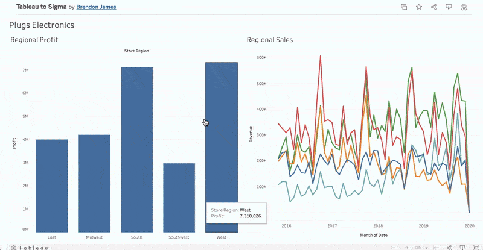Image resolution: width=483 pixels, height=250 pixels.
Task: Click the 'East' axis label
Action: pyautogui.click(x=52, y=237)
